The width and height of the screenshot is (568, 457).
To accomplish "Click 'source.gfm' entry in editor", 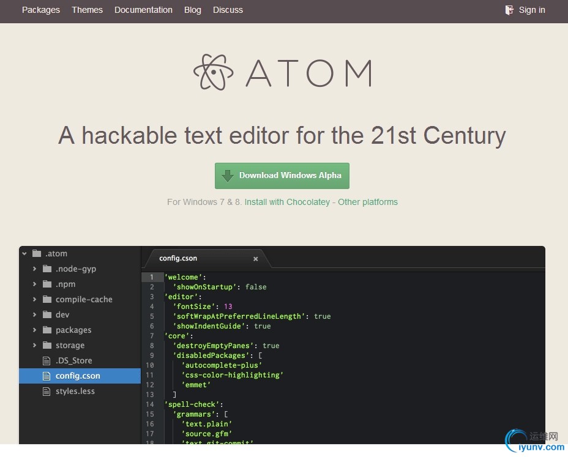I will 206,434.
